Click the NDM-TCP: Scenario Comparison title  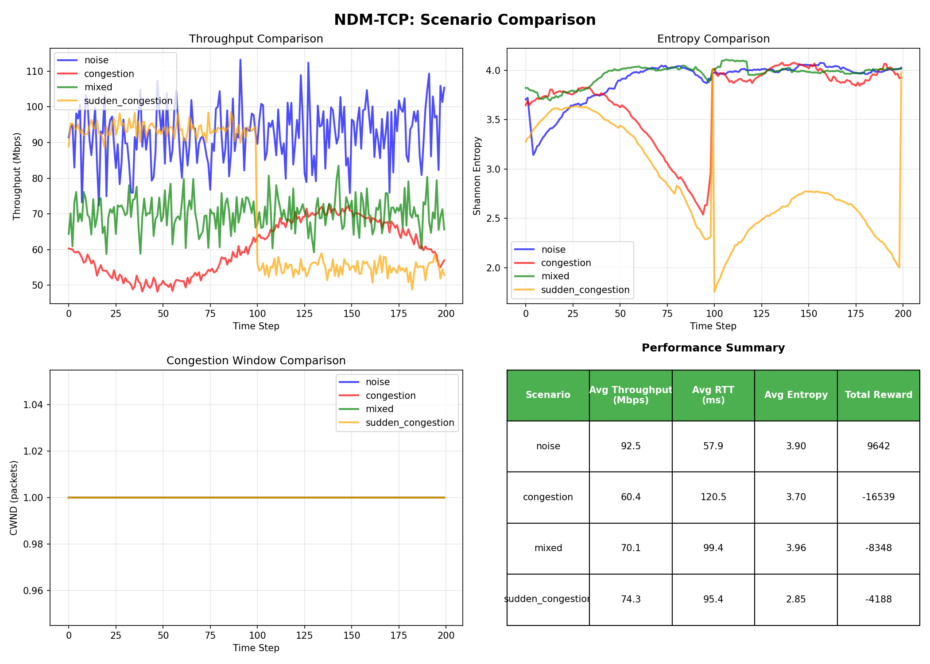[465, 20]
